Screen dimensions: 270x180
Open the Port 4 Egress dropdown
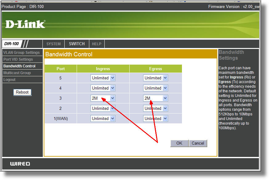tap(155, 88)
